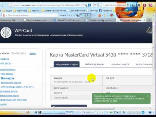Viewport: 156px width, 117px height.
Task: Click the orange icon on Yandex toolbar
Action: click(x=99, y=15)
